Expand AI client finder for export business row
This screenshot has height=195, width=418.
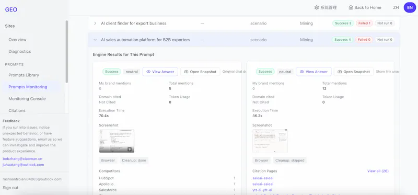[x=95, y=23]
